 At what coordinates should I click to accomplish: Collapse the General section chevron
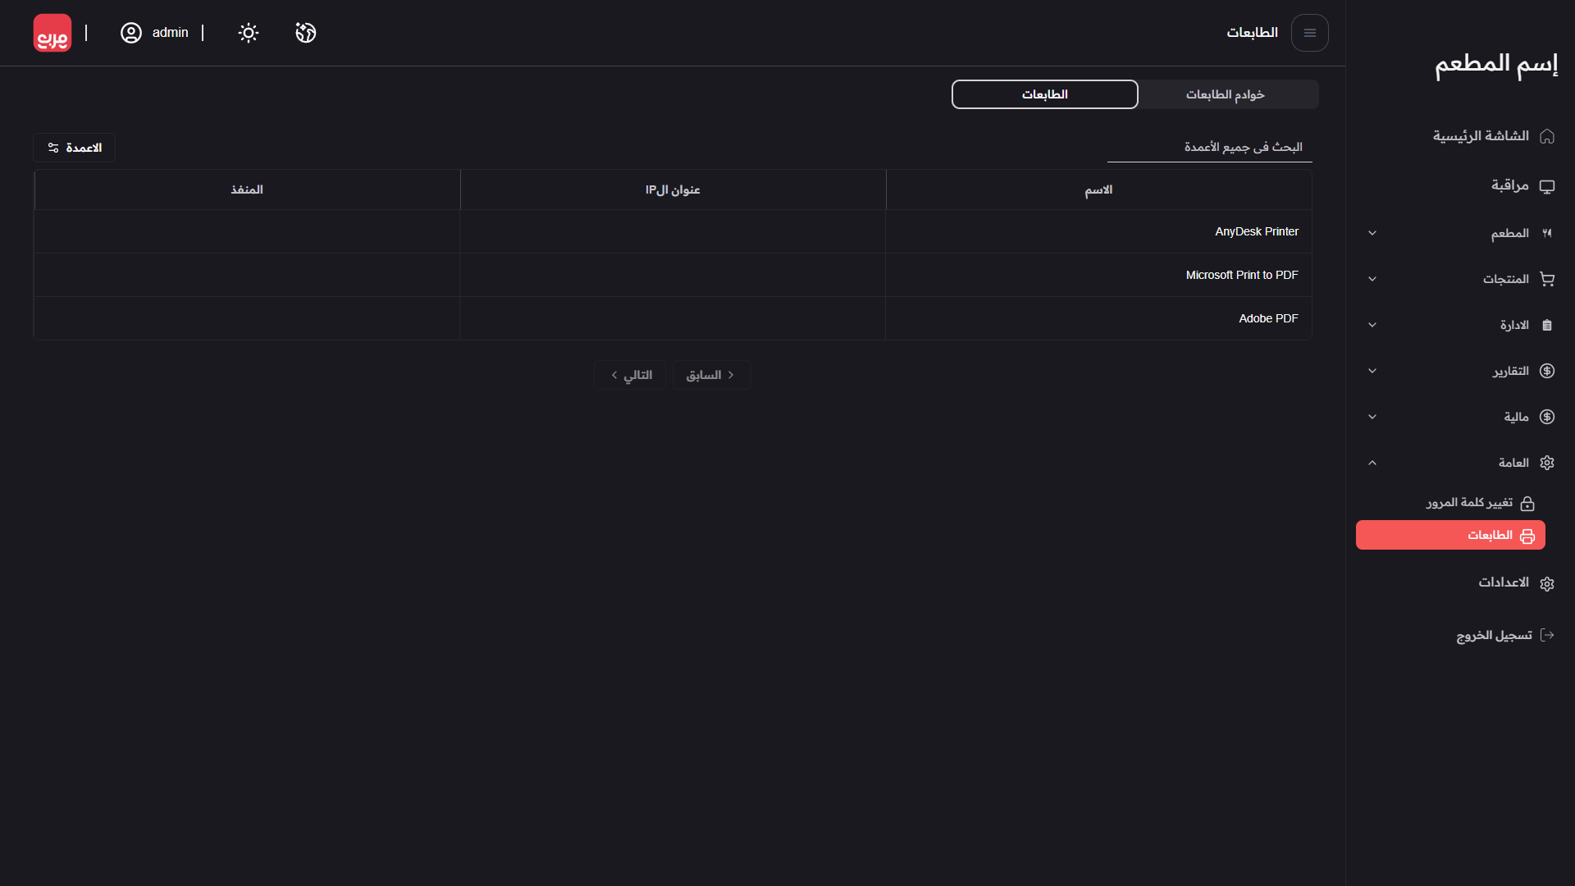point(1372,463)
